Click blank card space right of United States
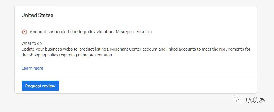274x112 pixels. (154, 15)
